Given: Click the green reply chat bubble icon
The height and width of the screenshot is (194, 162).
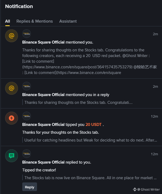Looking at the screenshot, I should [x=12, y=156].
